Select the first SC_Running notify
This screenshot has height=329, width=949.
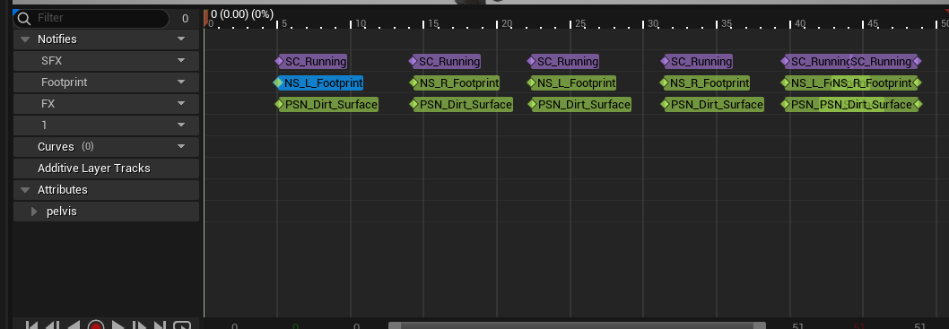tap(311, 61)
